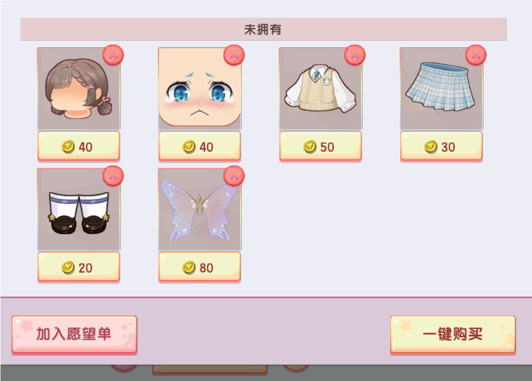Buy the face for 40 coins
This screenshot has width=532, height=381.
[200, 146]
